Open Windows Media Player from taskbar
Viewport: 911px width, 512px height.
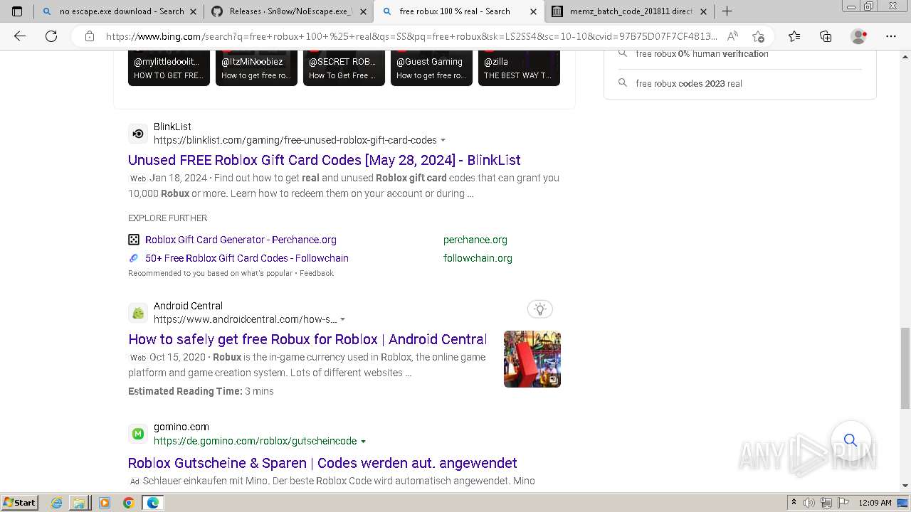105,503
